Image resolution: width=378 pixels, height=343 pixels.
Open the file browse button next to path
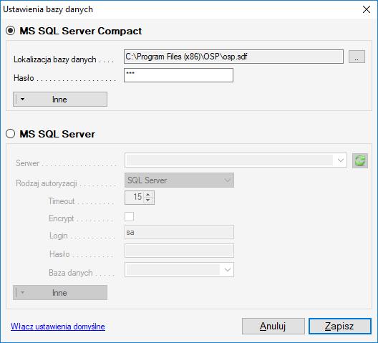(357, 57)
